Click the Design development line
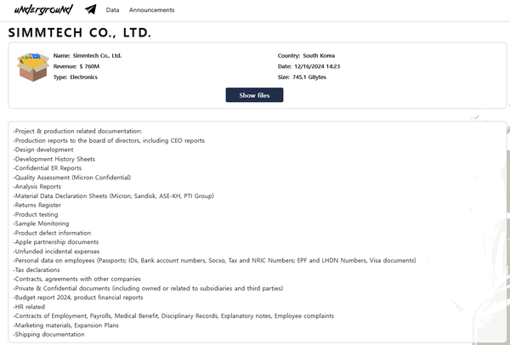The height and width of the screenshot is (345, 510). click(x=43, y=150)
